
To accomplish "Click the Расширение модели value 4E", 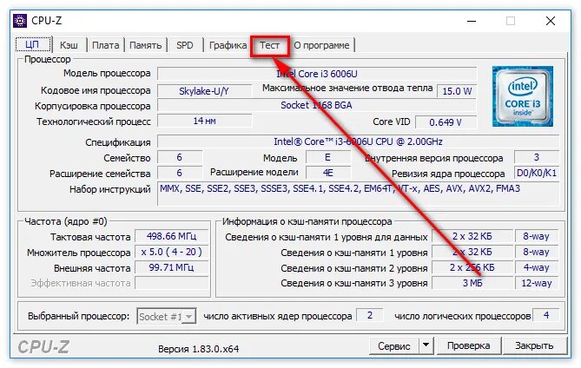I will [x=328, y=173].
